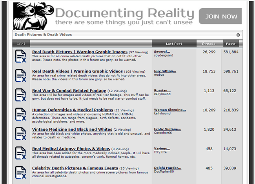The image size is (255, 184).
Task: Click the forum icon beside Celebrity Death Pictures
Action: [x=21, y=172]
